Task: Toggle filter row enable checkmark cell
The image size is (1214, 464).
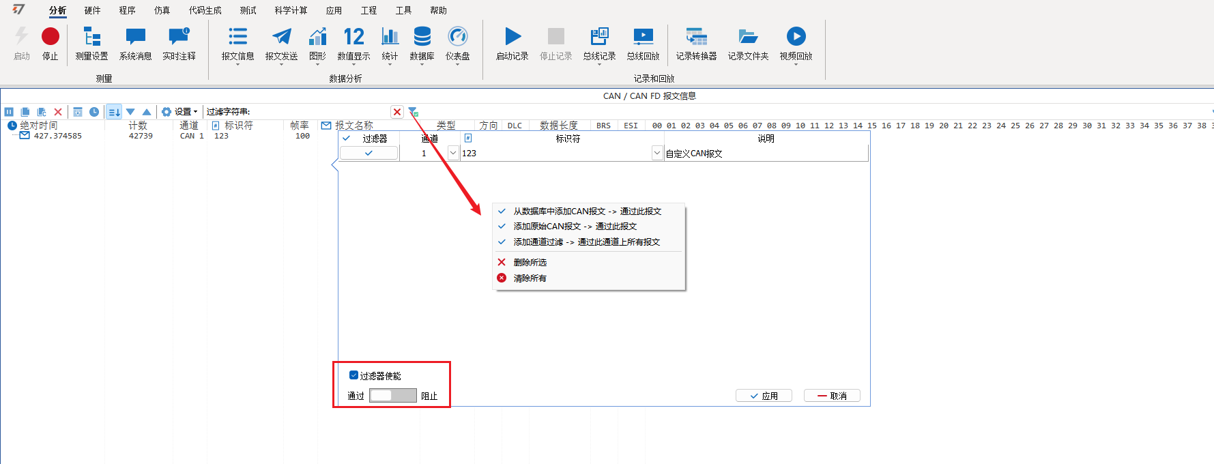Action: pos(368,154)
